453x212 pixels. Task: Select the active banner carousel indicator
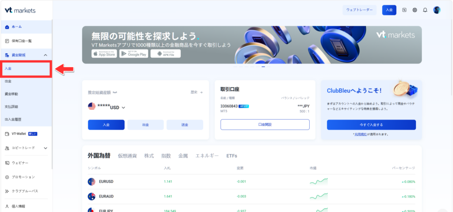click(x=263, y=67)
